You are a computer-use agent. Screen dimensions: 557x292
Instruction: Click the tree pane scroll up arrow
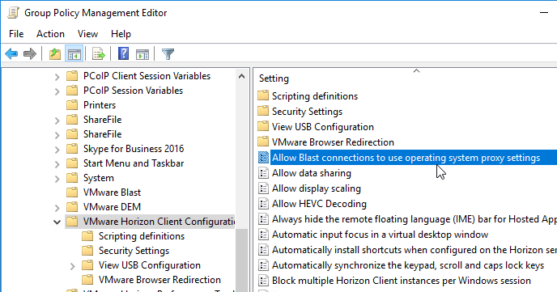point(241,76)
